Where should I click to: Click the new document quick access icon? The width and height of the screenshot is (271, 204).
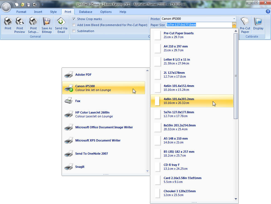tap(16, 4)
